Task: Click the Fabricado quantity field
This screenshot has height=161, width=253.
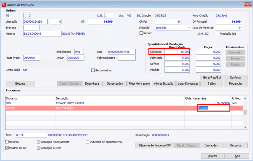Action: coord(177,58)
